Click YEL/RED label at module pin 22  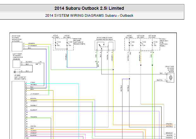tap(33, 131)
